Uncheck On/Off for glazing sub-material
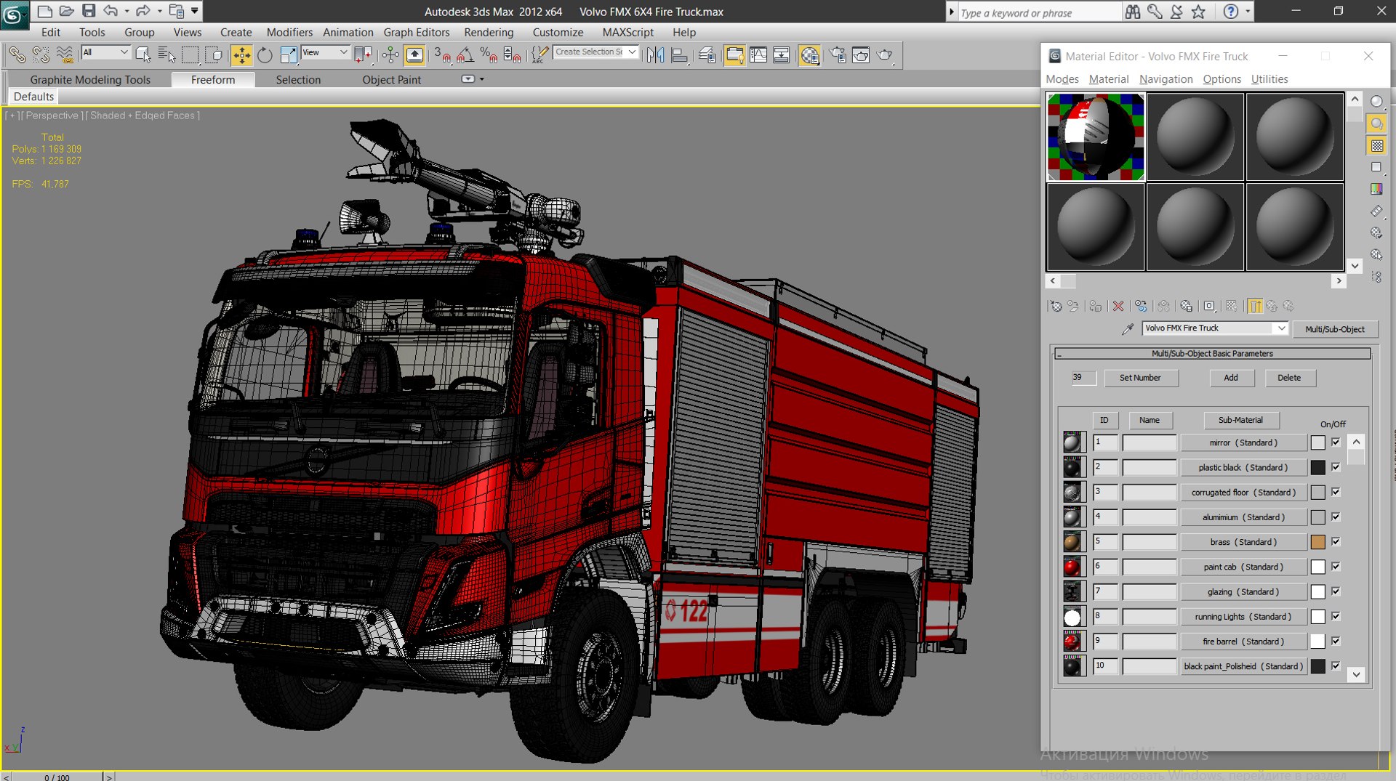The width and height of the screenshot is (1396, 781). [1336, 591]
